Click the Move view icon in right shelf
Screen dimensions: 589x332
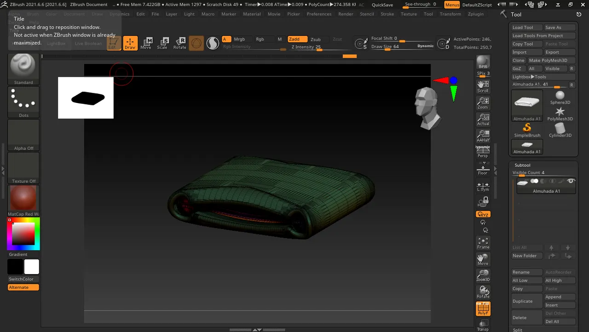[x=483, y=259]
